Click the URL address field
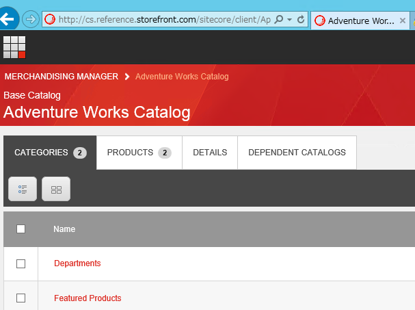The width and height of the screenshot is (415, 310). [x=164, y=19]
